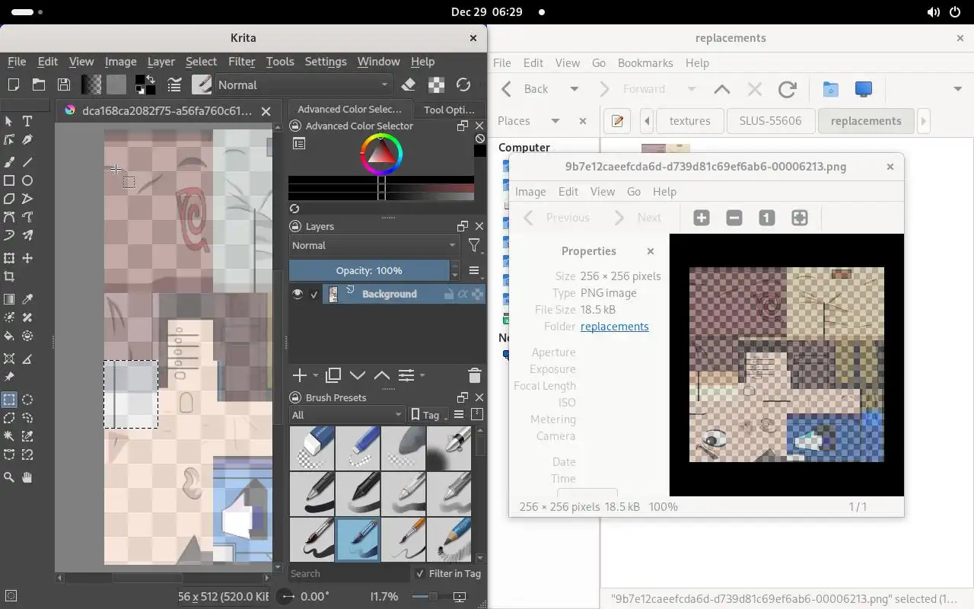
Task: Select the Elliptical Selection tool
Action: [27, 400]
